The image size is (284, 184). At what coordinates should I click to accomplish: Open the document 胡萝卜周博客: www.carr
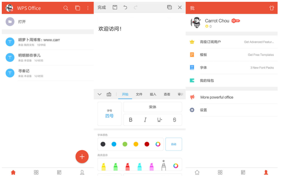[48, 42]
